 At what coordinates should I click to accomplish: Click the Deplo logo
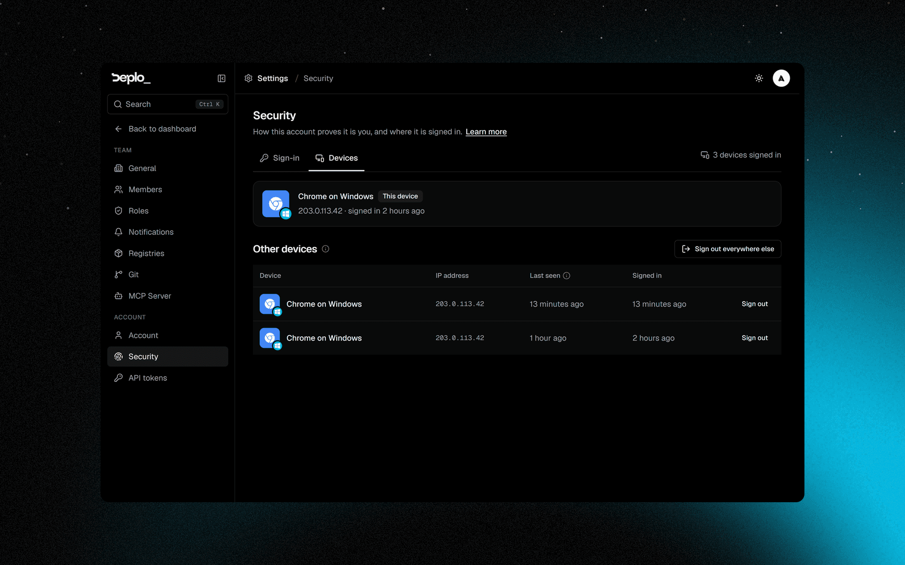pyautogui.click(x=131, y=78)
